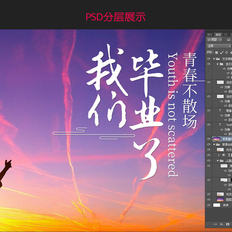This screenshot has height=232, width=232.
Task: Click the folder icon of 人物 group
Action: pos(222,160)
